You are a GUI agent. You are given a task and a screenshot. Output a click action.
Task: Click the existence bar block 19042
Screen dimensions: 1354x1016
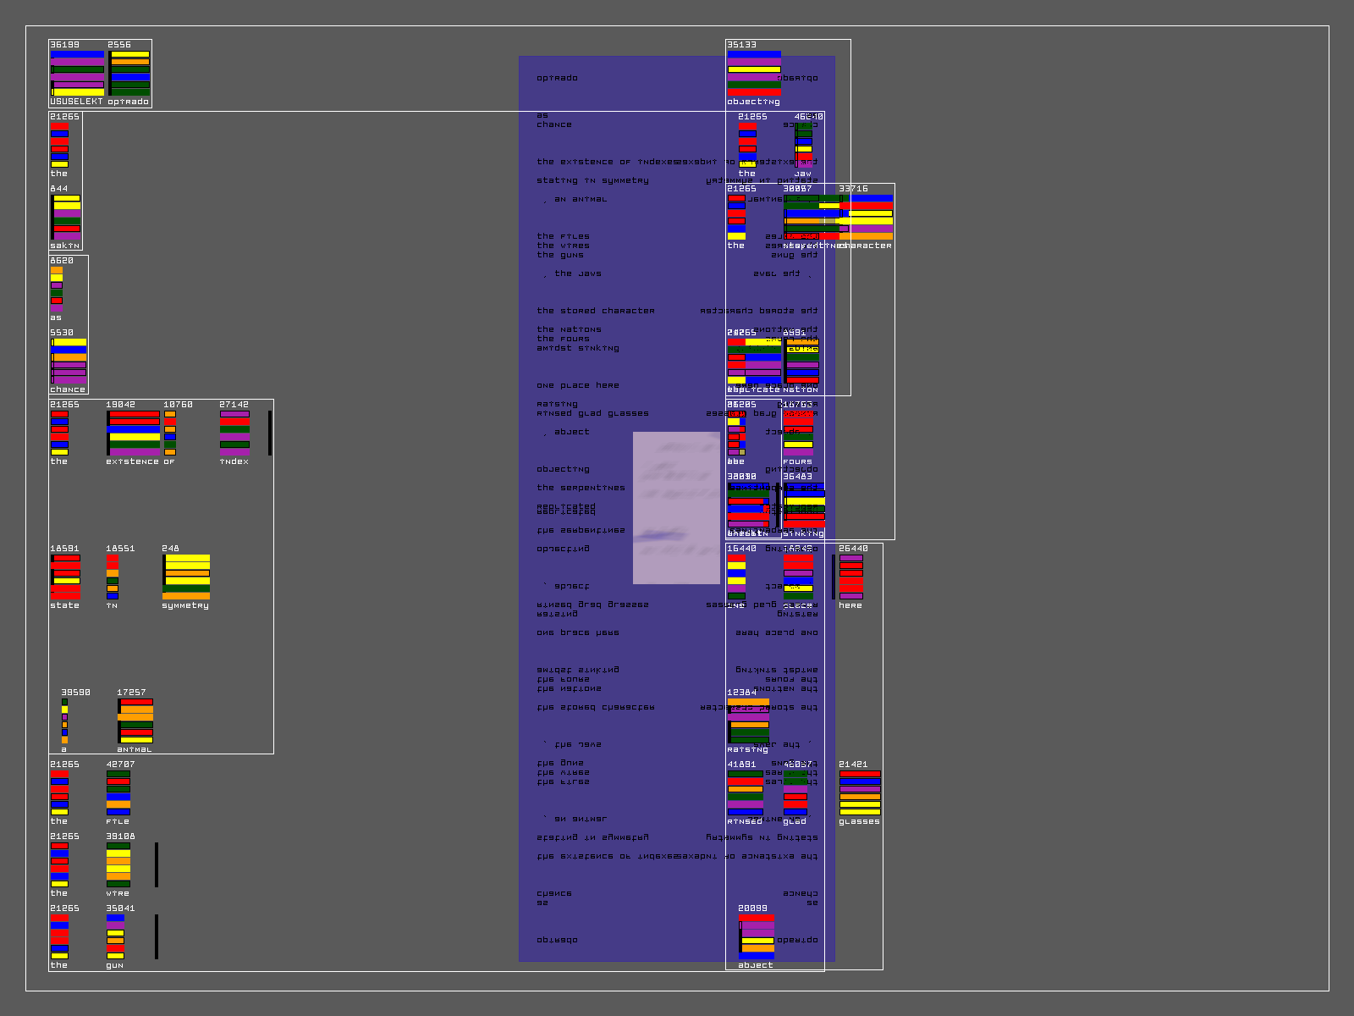(133, 433)
